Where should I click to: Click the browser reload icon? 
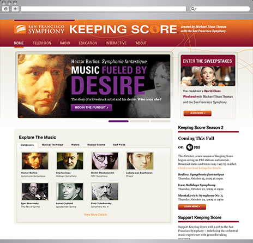coord(5,9)
